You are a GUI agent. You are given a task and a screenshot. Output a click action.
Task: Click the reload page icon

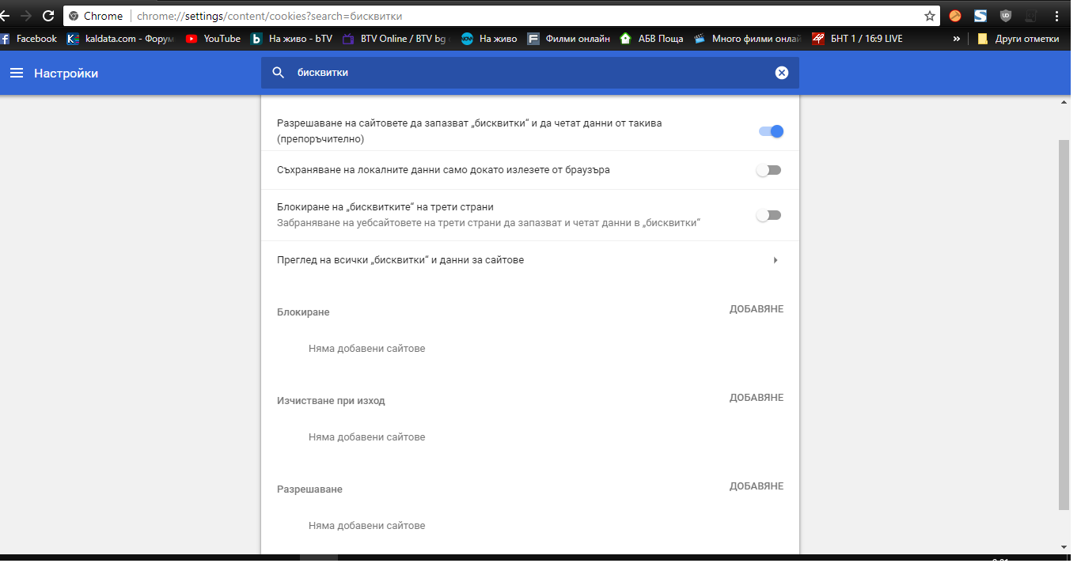click(x=48, y=16)
